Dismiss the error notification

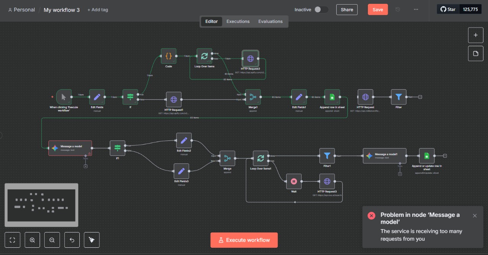click(475, 216)
